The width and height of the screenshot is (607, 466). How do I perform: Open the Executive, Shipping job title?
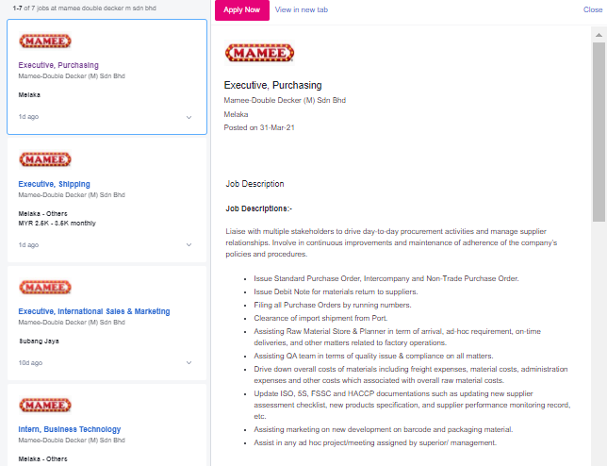click(55, 184)
